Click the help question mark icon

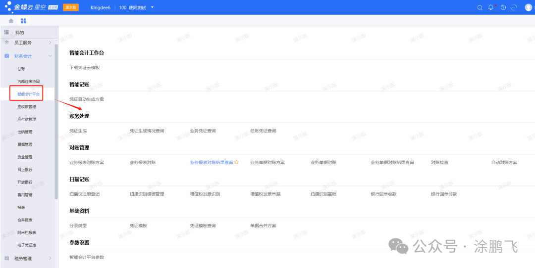[503, 7]
